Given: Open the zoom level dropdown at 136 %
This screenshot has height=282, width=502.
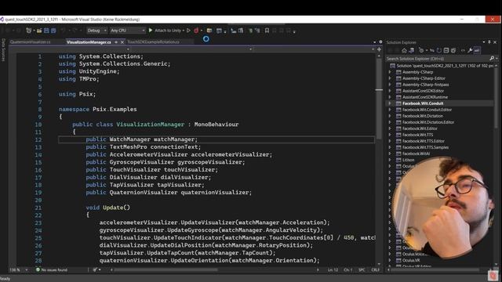Looking at the screenshot, I should (x=26, y=269).
